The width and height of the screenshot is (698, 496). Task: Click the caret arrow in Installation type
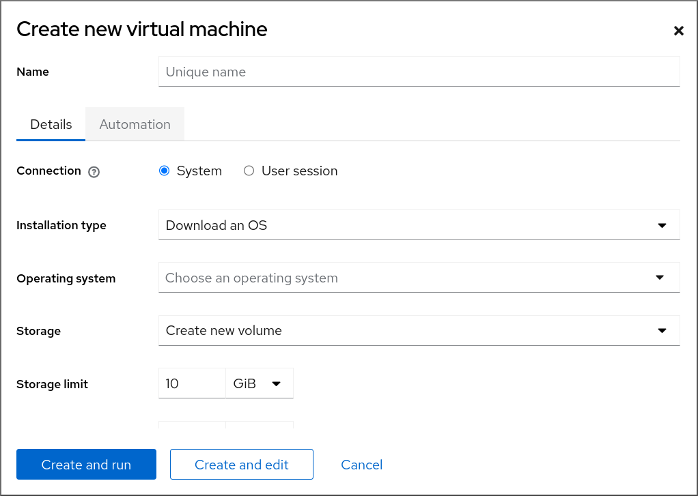point(661,225)
